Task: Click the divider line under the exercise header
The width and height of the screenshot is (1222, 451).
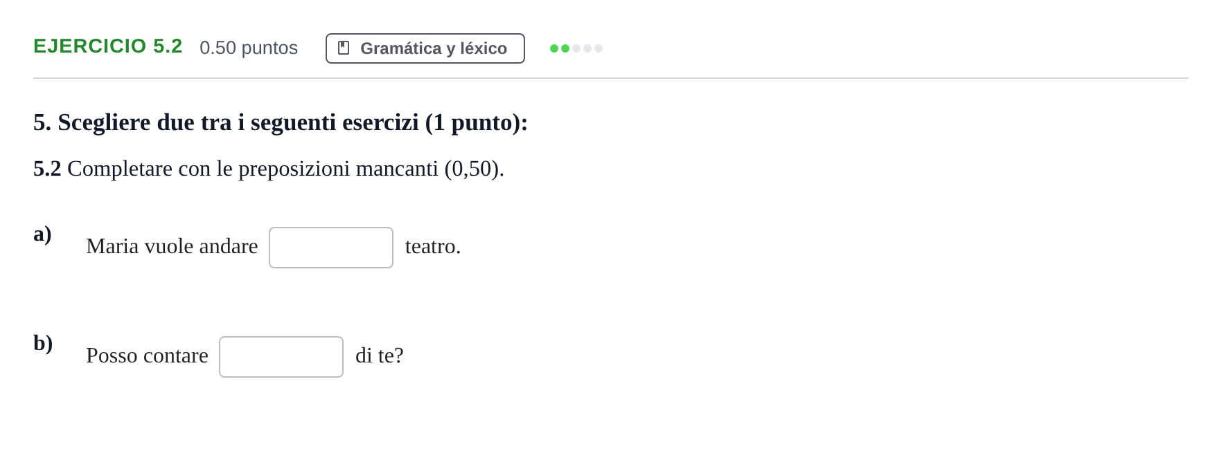Action: [611, 78]
